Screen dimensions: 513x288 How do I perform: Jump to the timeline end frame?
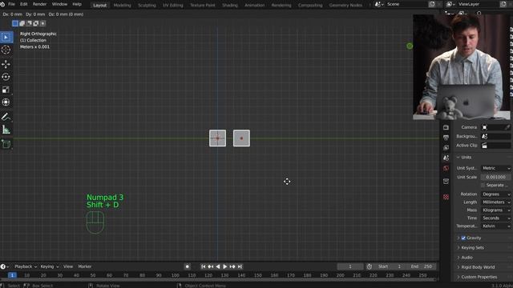click(x=240, y=266)
